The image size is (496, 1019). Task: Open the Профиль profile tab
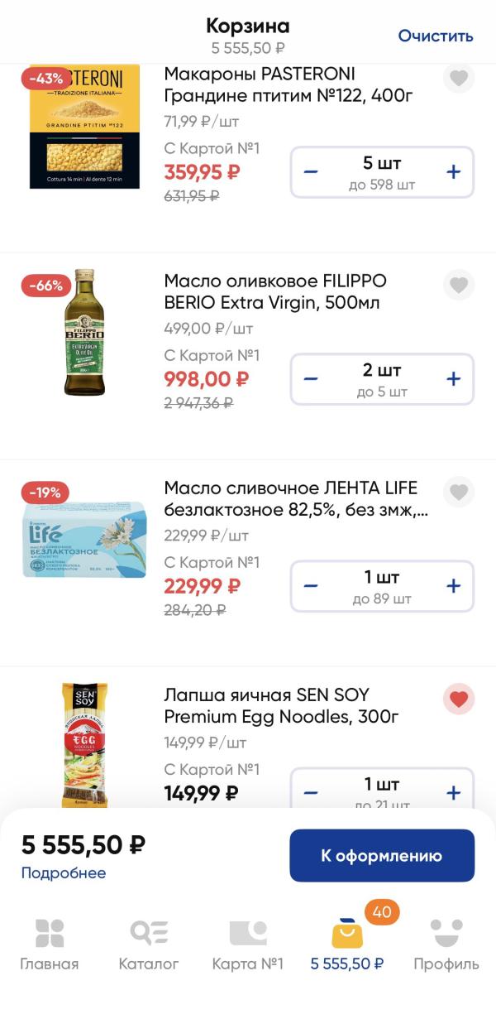click(x=446, y=944)
